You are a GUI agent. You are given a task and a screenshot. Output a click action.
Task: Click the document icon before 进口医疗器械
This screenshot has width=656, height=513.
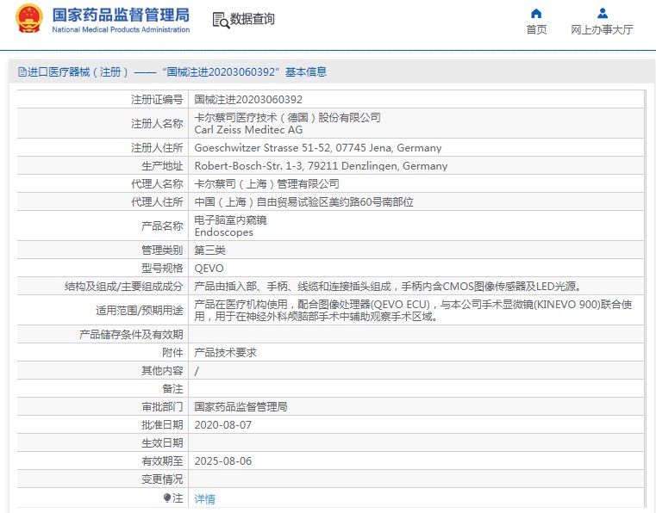(22, 71)
